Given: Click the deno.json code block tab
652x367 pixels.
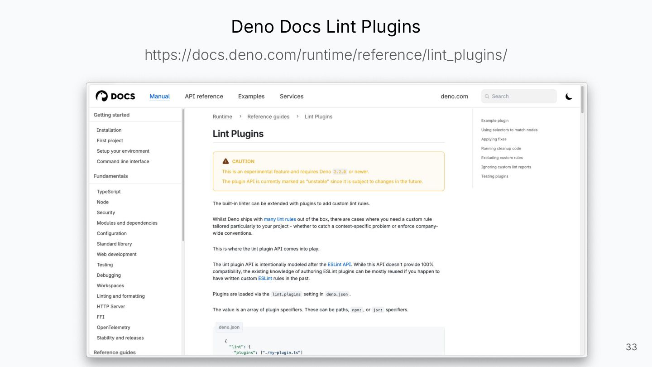Looking at the screenshot, I should (x=229, y=327).
